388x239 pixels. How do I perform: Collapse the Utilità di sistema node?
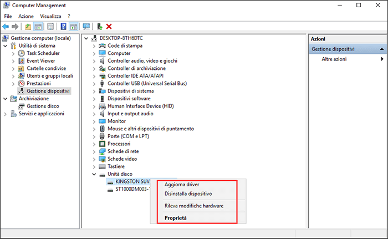coord(6,46)
